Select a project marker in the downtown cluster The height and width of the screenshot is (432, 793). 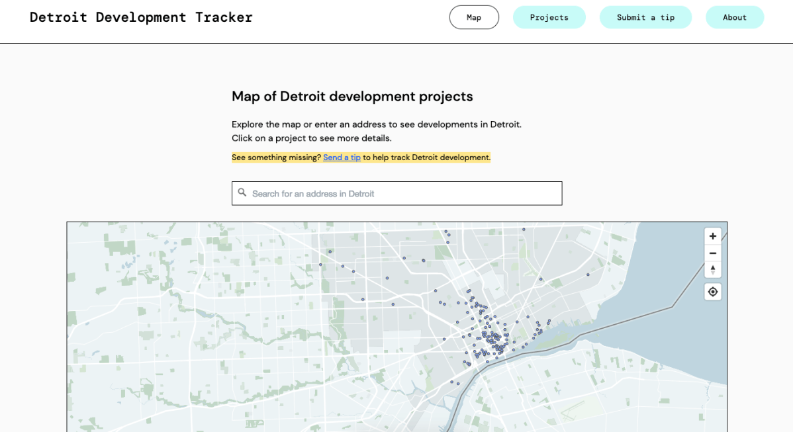(495, 335)
